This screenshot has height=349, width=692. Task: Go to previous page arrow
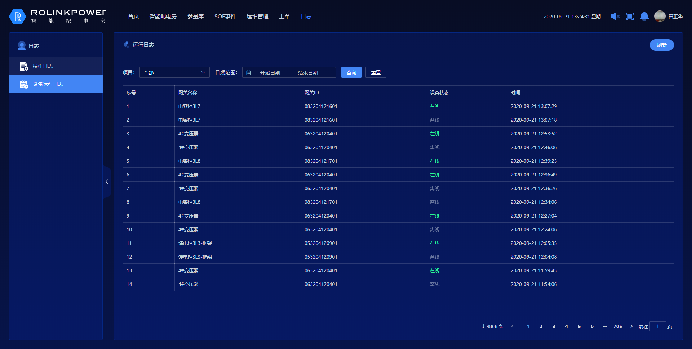(x=512, y=326)
